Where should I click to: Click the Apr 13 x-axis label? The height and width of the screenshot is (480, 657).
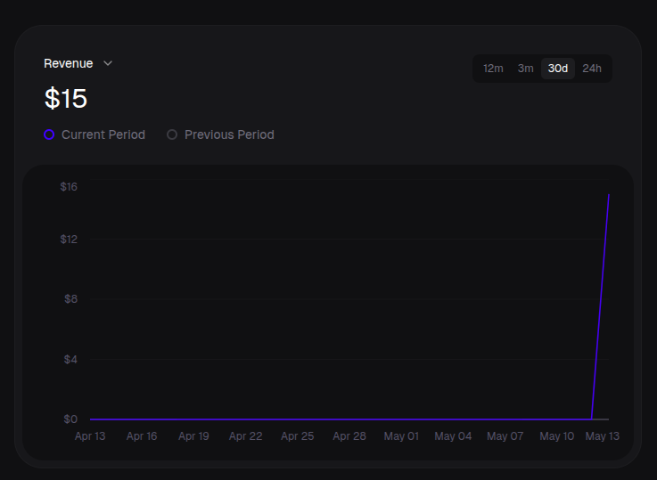pos(90,436)
